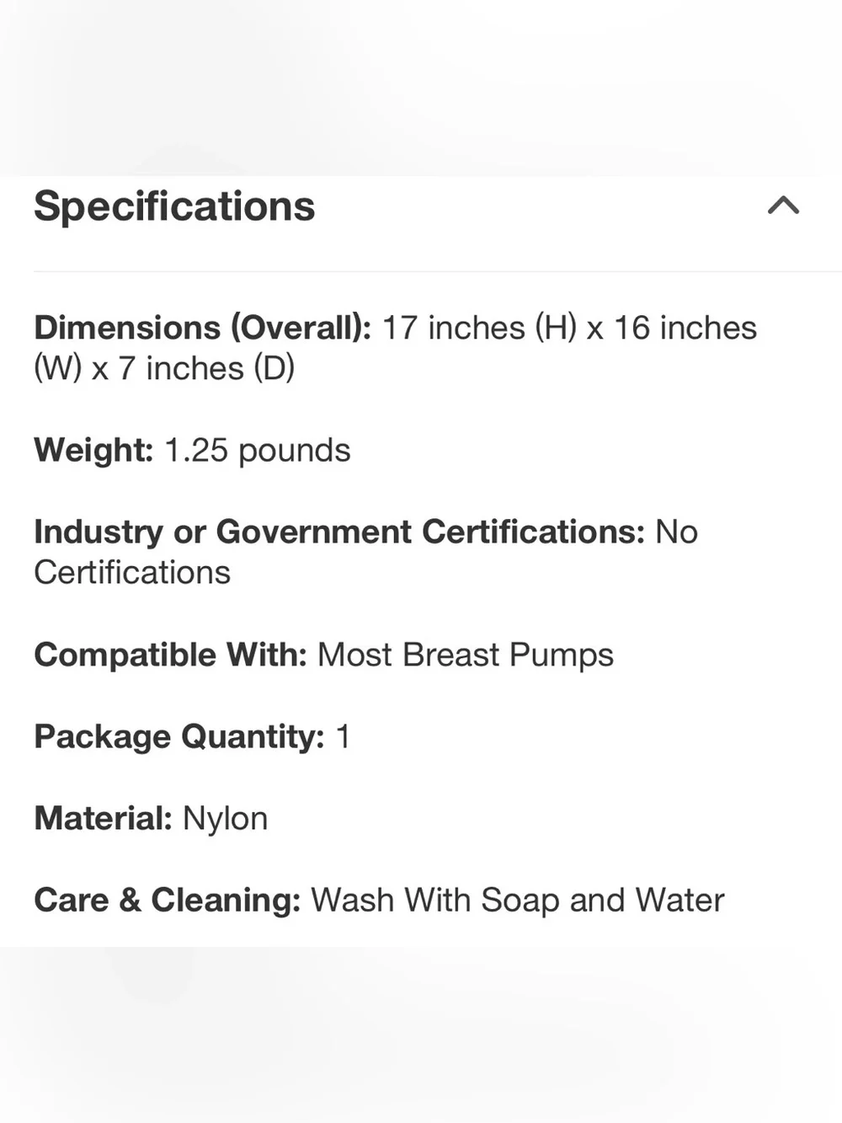Click the Package Quantity value 1
The height and width of the screenshot is (1123, 842).
pyautogui.click(x=343, y=736)
